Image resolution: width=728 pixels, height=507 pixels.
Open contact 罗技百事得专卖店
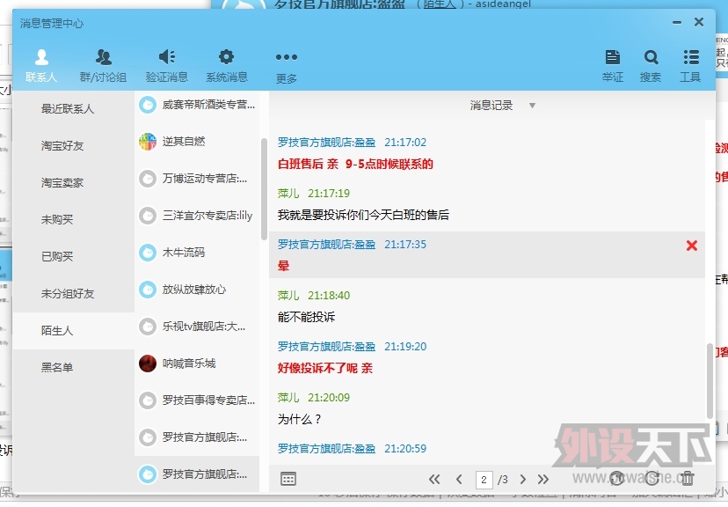(197, 400)
